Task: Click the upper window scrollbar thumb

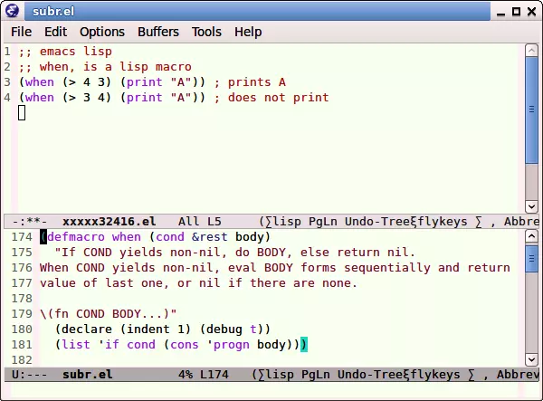Action: 531,110
